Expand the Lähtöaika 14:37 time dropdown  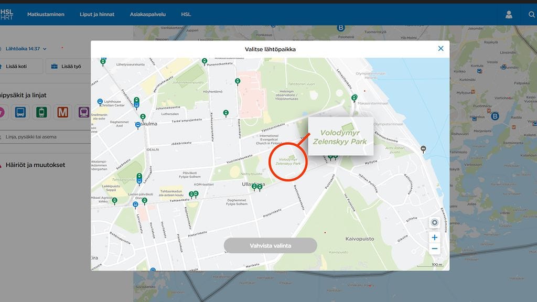(x=26, y=49)
